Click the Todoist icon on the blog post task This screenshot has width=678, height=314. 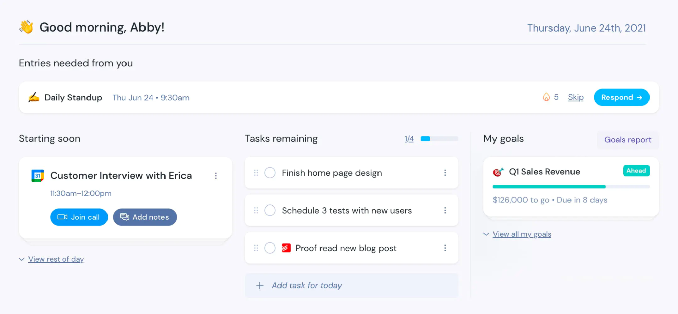[x=286, y=248]
